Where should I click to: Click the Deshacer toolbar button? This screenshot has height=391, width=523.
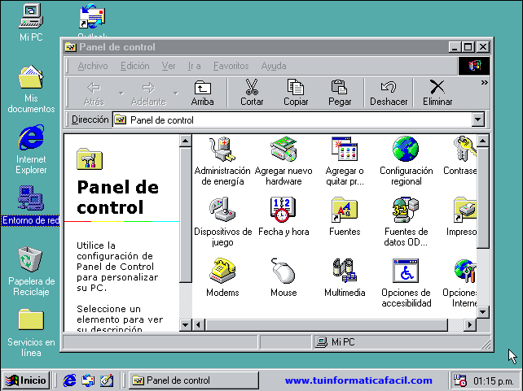tap(389, 93)
